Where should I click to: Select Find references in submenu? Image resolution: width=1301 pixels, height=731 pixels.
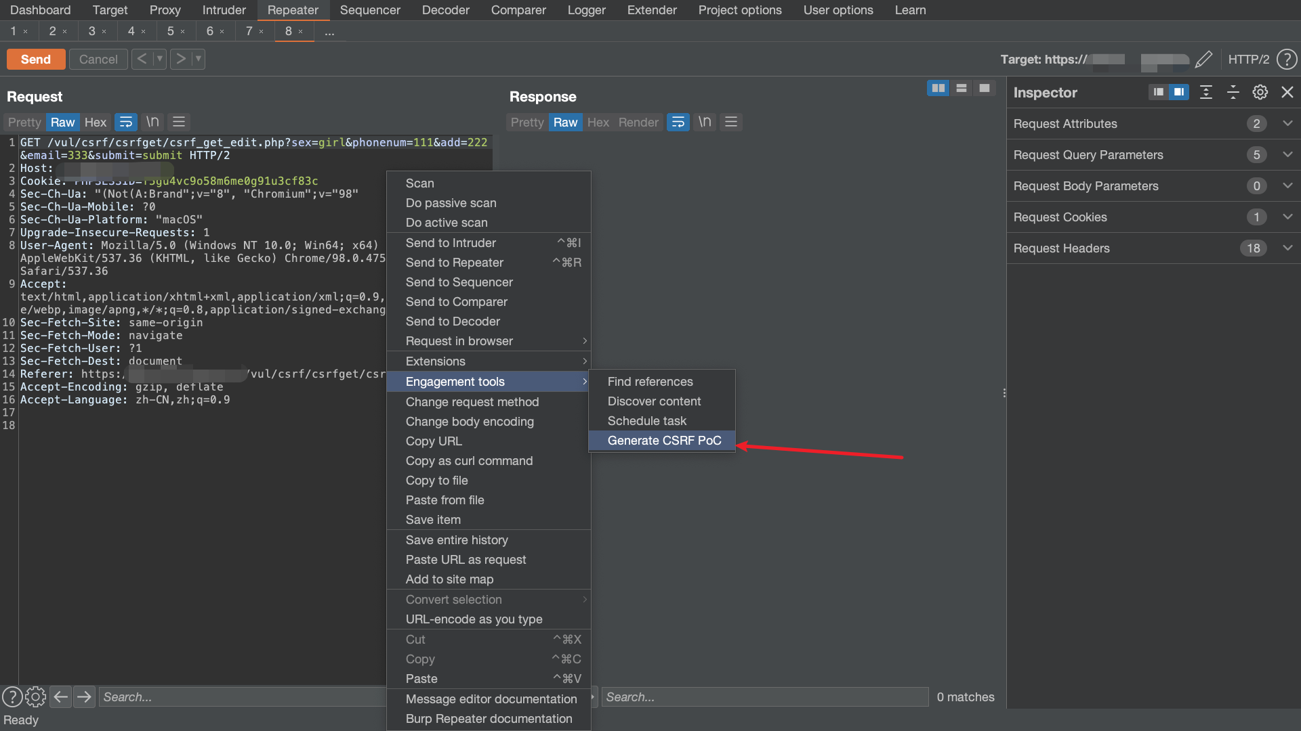pyautogui.click(x=662, y=382)
